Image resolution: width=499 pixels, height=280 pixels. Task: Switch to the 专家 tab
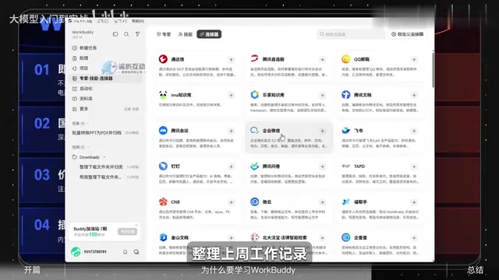tap(164, 34)
